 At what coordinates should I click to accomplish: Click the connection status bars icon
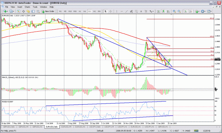[196, 131]
